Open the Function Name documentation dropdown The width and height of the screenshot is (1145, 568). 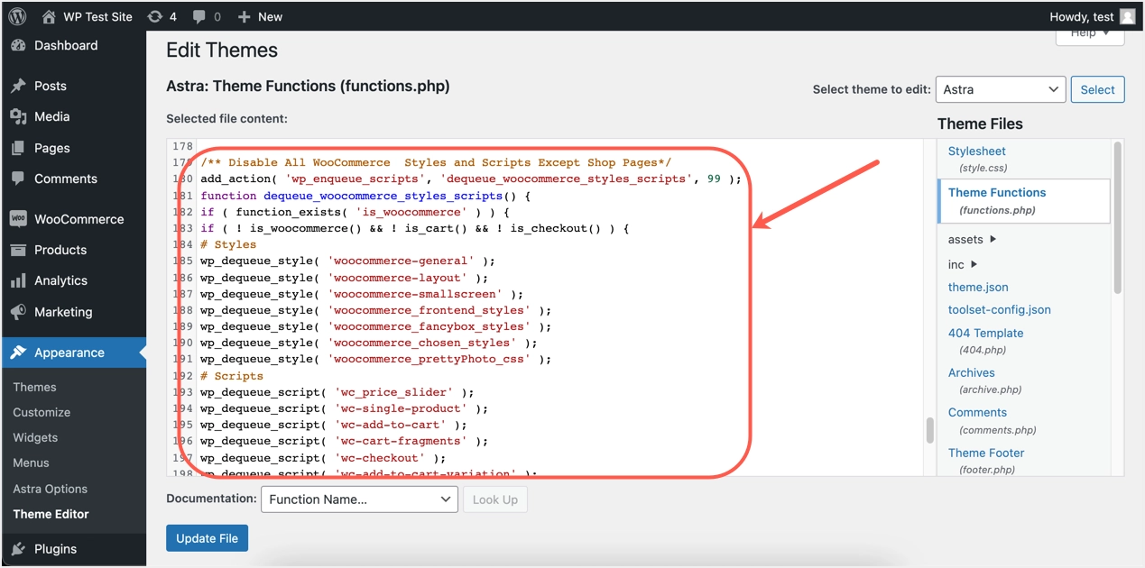[359, 499]
